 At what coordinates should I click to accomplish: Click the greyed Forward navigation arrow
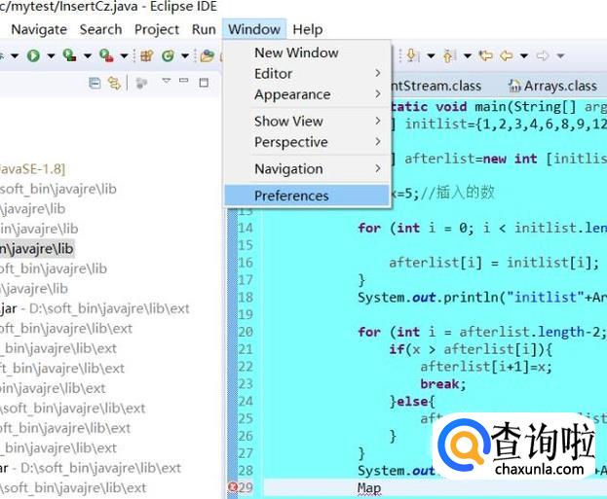[x=543, y=55]
